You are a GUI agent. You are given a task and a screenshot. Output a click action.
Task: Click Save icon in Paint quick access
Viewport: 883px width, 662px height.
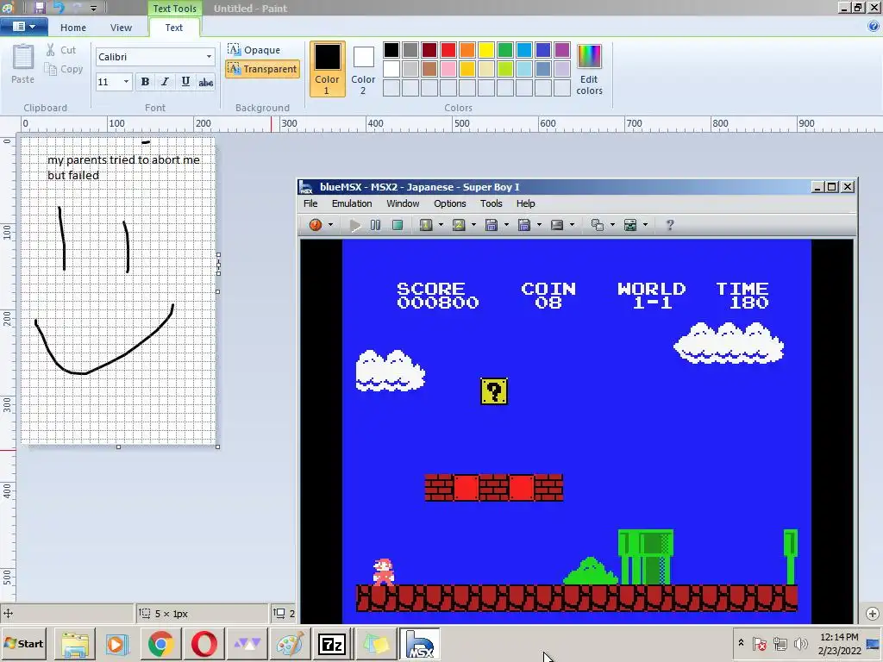[x=39, y=8]
